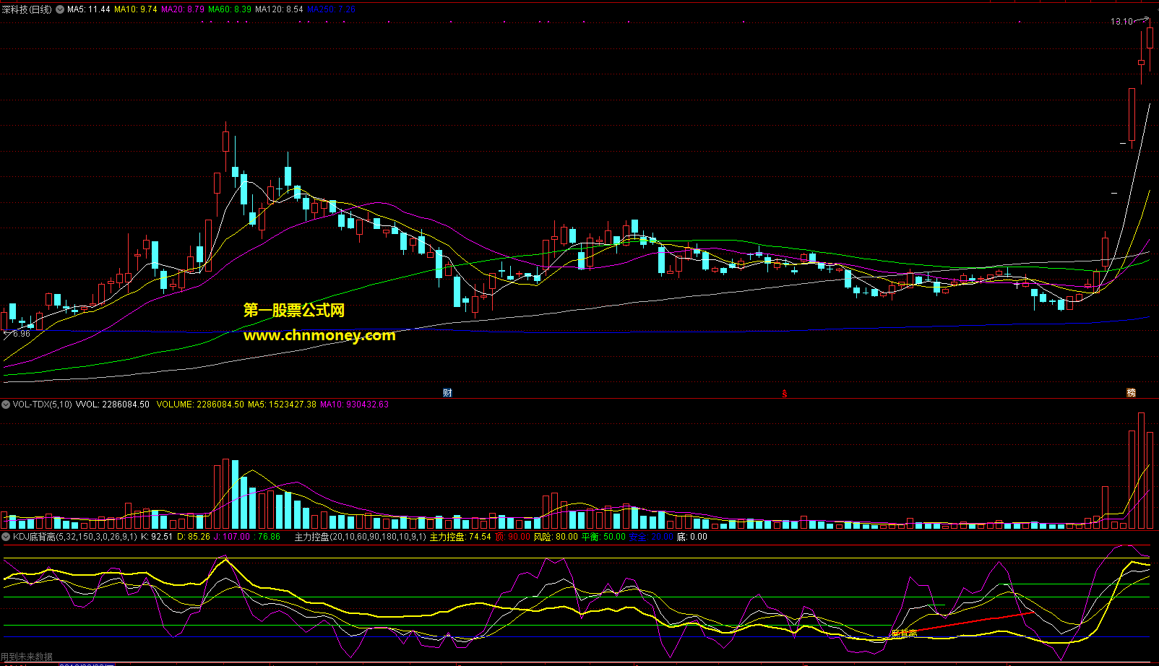Select the MA5: 11.44 label

pyautogui.click(x=89, y=9)
